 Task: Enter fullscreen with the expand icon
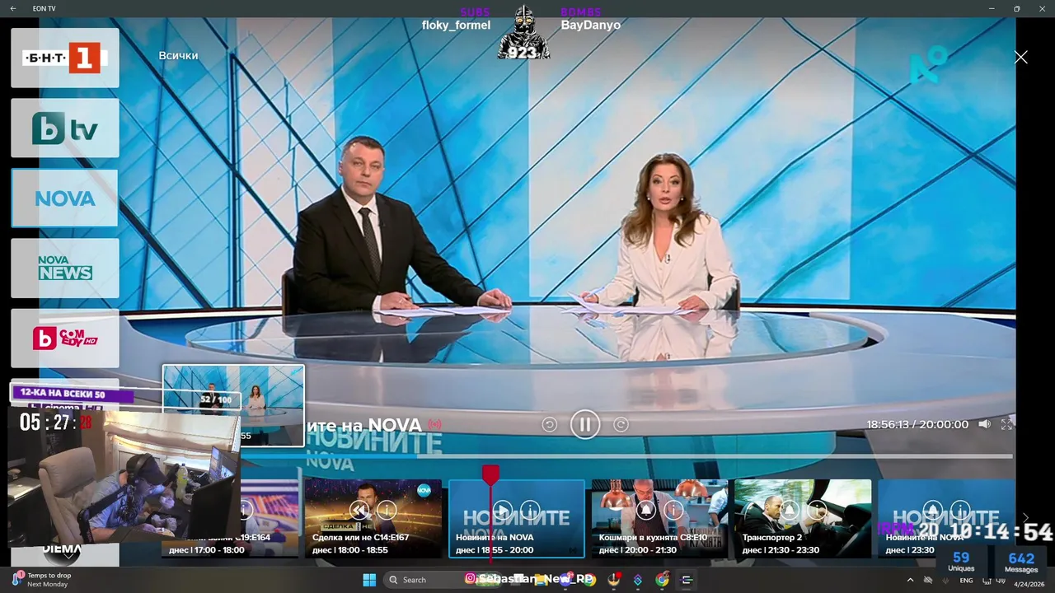[1006, 424]
